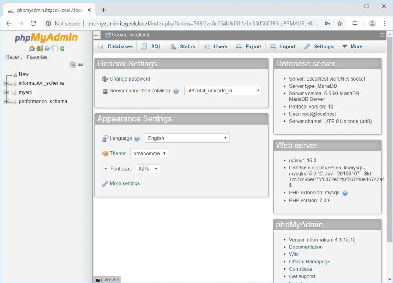Click help icon beside Server connection collation
This screenshot has height=283, width=393.
[x=177, y=91]
